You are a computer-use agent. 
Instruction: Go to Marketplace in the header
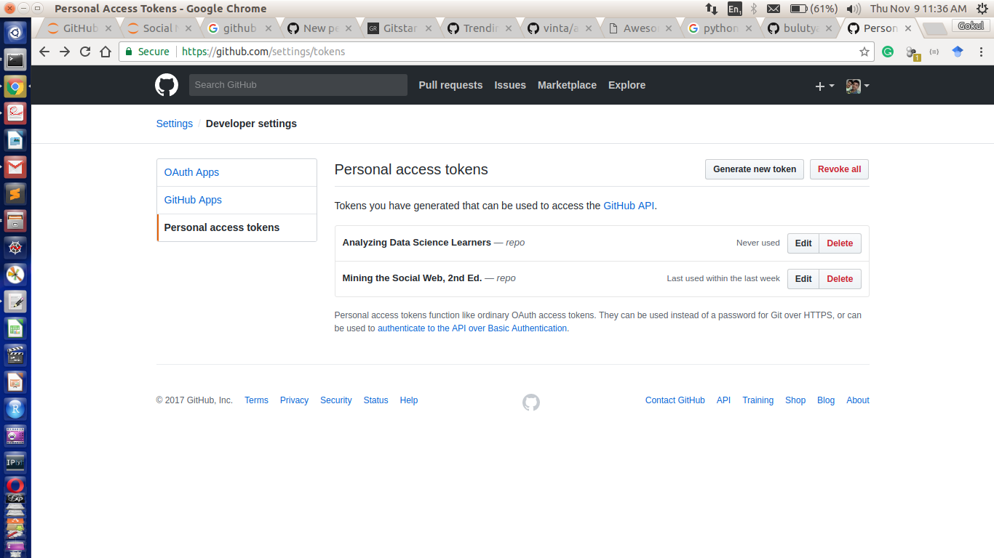pos(567,85)
